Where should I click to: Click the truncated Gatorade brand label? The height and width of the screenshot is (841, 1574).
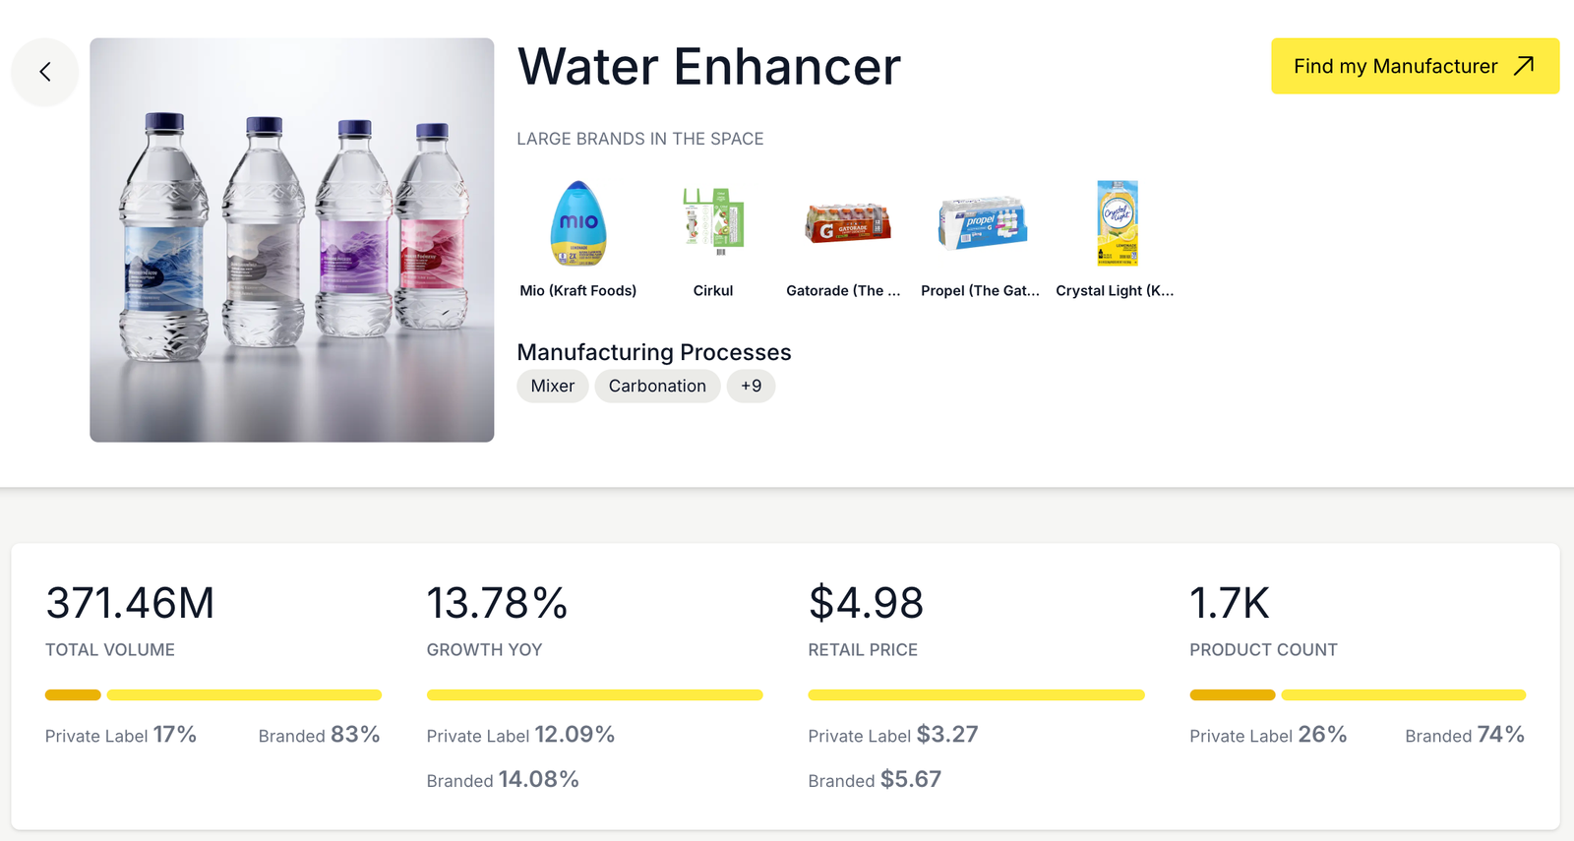[843, 291]
